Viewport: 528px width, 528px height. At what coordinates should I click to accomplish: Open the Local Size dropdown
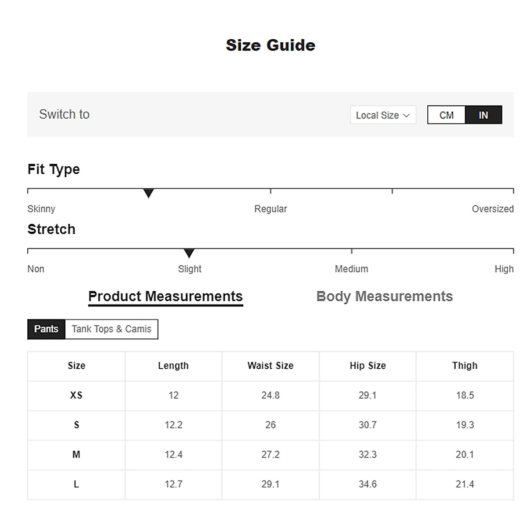382,115
